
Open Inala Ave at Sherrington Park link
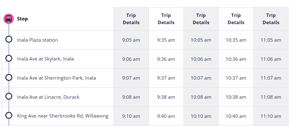pyautogui.click(x=56, y=78)
